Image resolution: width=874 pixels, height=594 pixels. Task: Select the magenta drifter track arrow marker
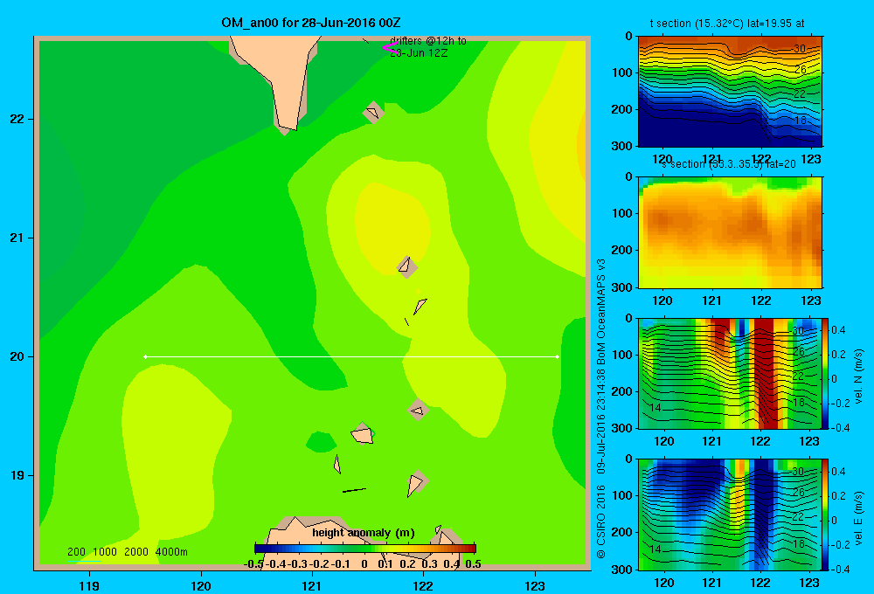389,48
